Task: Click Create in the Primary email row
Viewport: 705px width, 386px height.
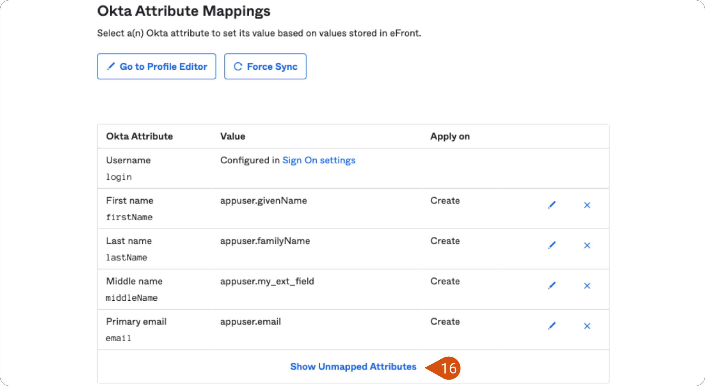Action: tap(445, 322)
